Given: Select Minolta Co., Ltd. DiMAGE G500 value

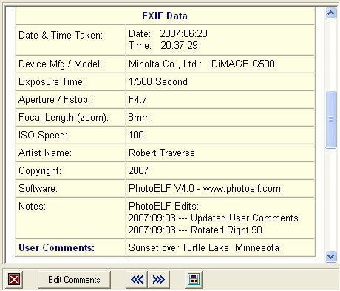Looking at the screenshot, I should click(202, 64).
